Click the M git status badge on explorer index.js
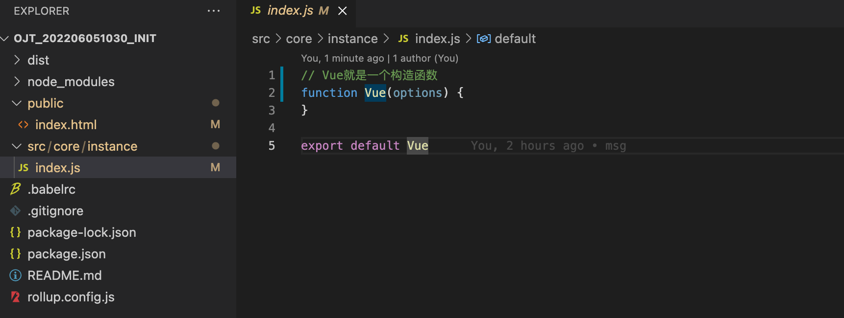 point(215,167)
